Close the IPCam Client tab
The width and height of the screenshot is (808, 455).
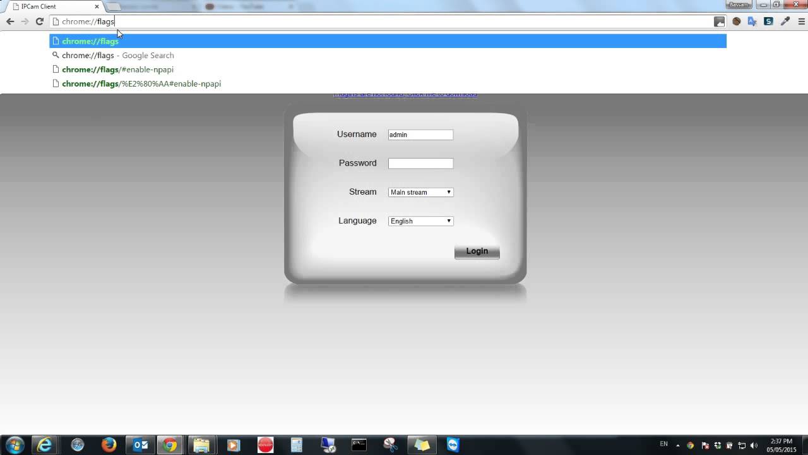pos(97,6)
